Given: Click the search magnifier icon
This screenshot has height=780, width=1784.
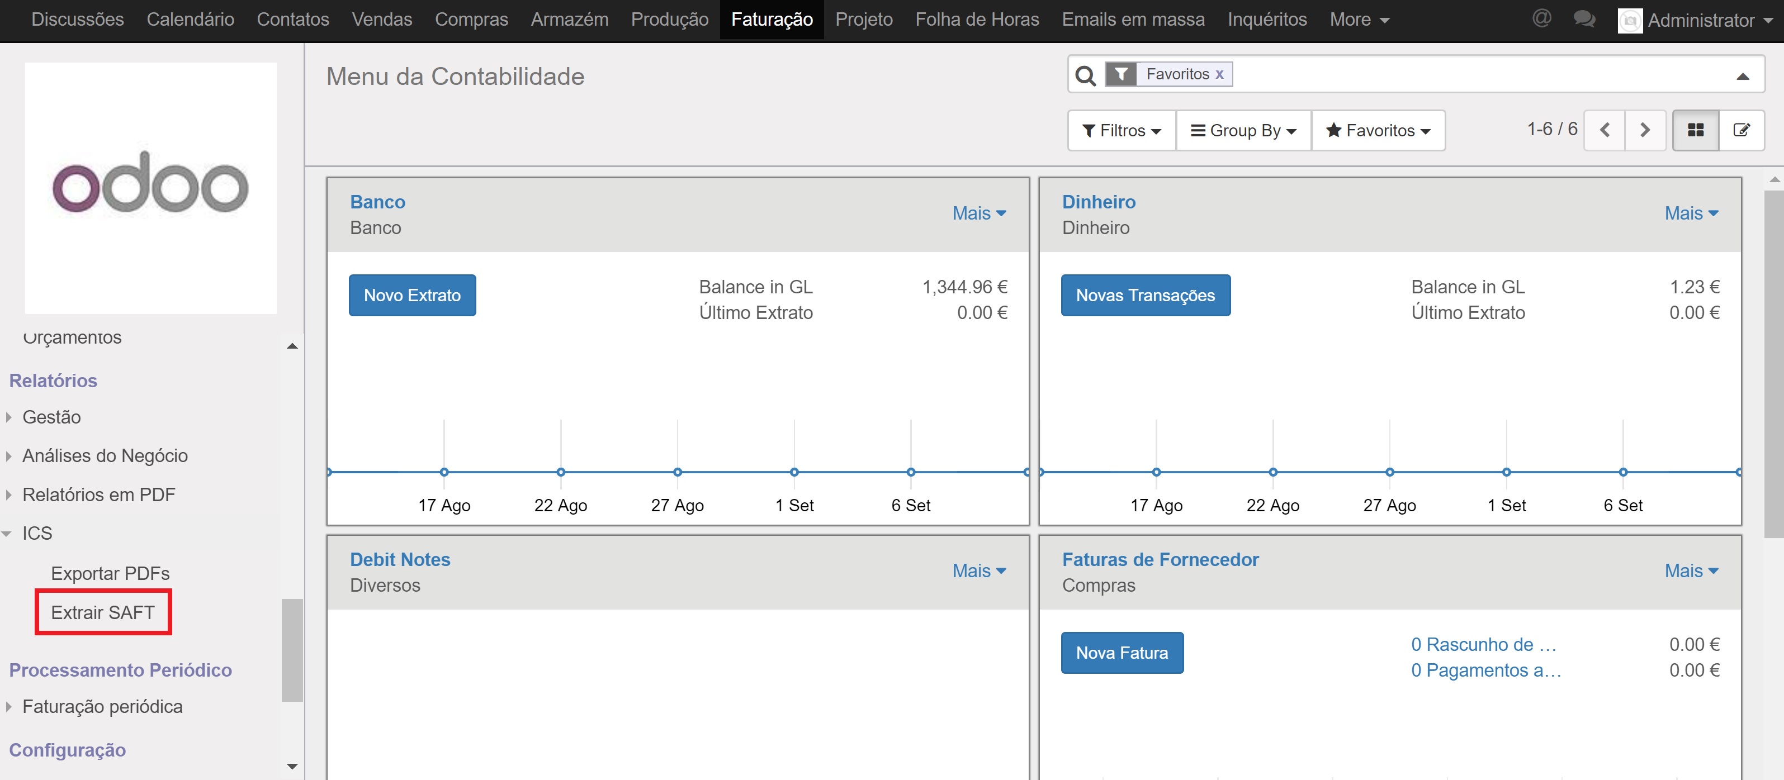Looking at the screenshot, I should (1085, 75).
